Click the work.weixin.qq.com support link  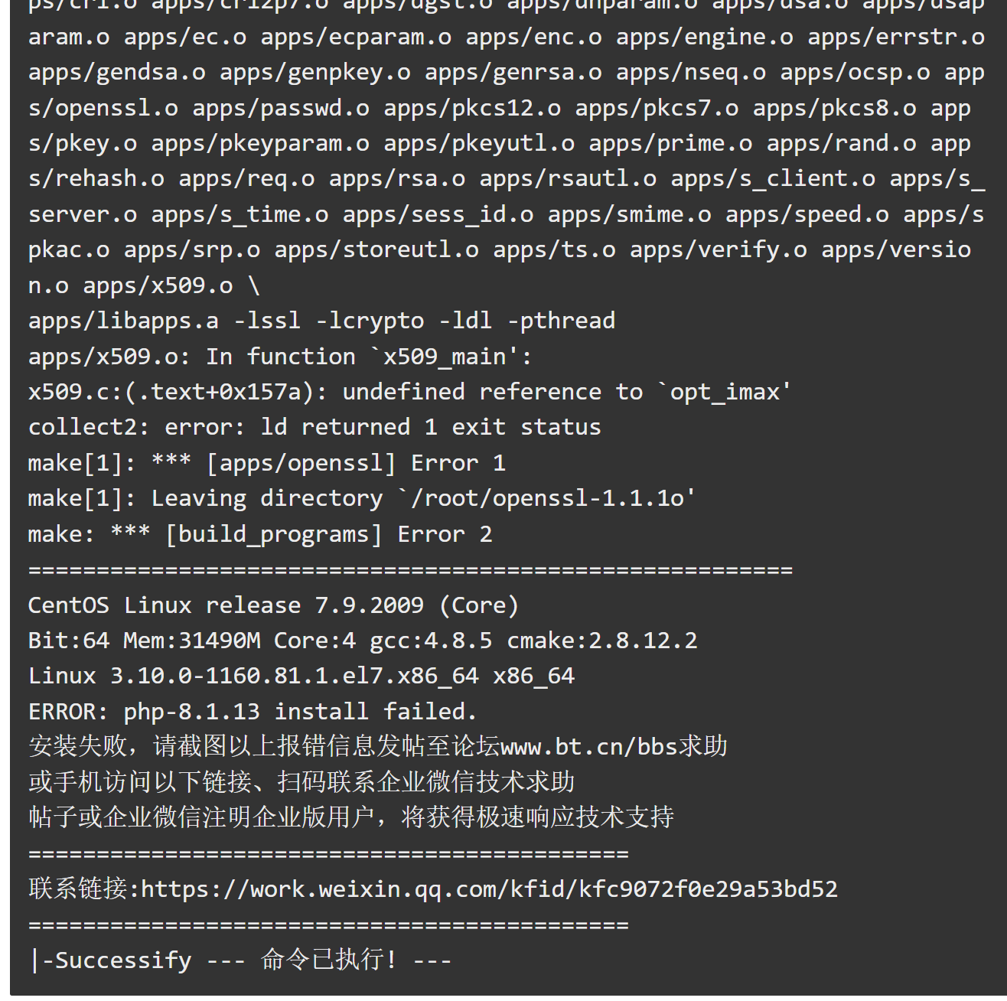pyautogui.click(x=490, y=889)
